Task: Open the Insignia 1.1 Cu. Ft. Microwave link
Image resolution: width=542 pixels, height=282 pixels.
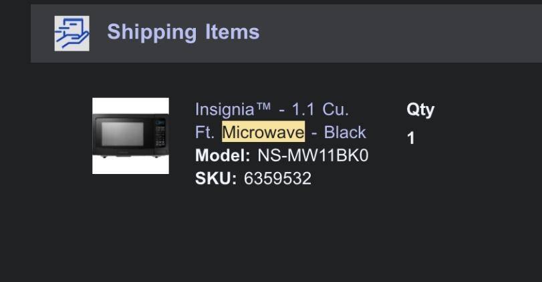Action: [281, 121]
